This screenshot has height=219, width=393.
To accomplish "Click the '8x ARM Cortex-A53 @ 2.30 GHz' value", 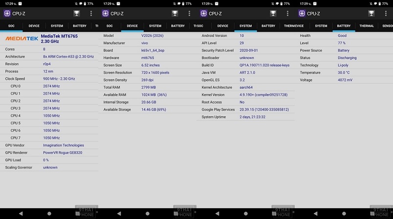I will pos(68,56).
